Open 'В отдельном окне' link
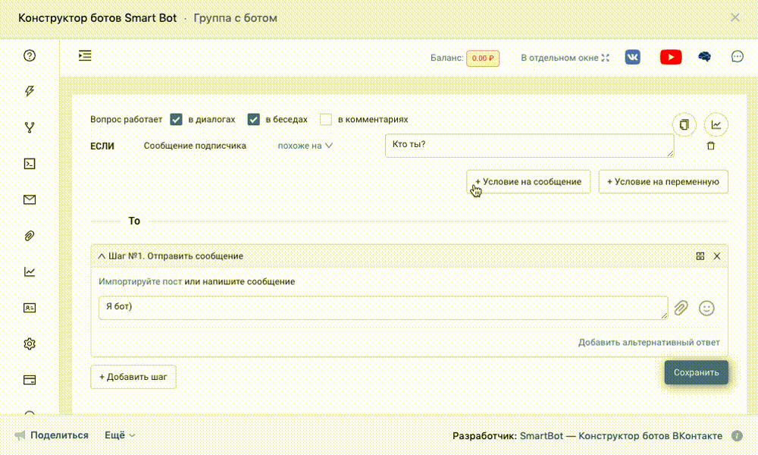 tap(565, 58)
